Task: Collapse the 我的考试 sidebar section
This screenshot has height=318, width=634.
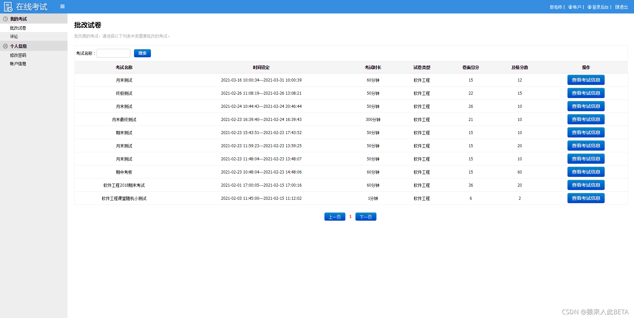Action: [34, 19]
